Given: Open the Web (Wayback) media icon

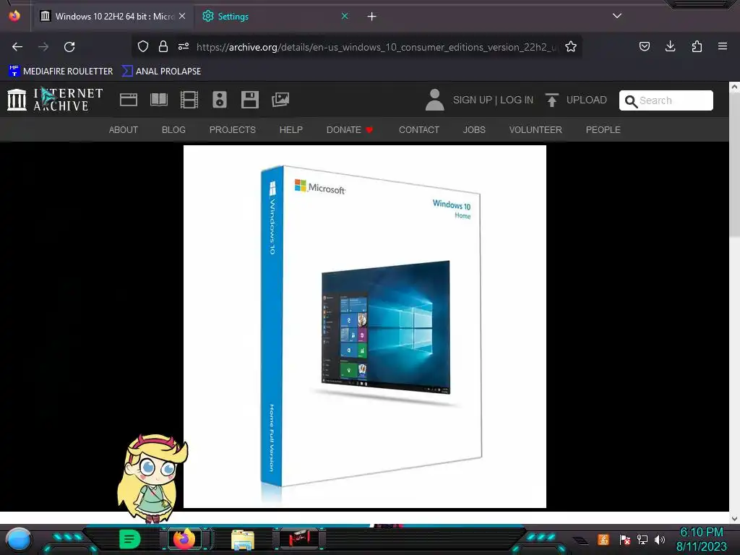Looking at the screenshot, I should point(129,100).
